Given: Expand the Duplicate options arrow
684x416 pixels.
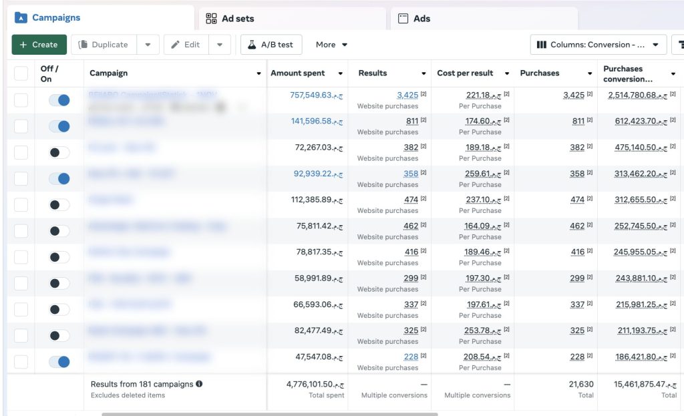Looking at the screenshot, I should [x=148, y=45].
